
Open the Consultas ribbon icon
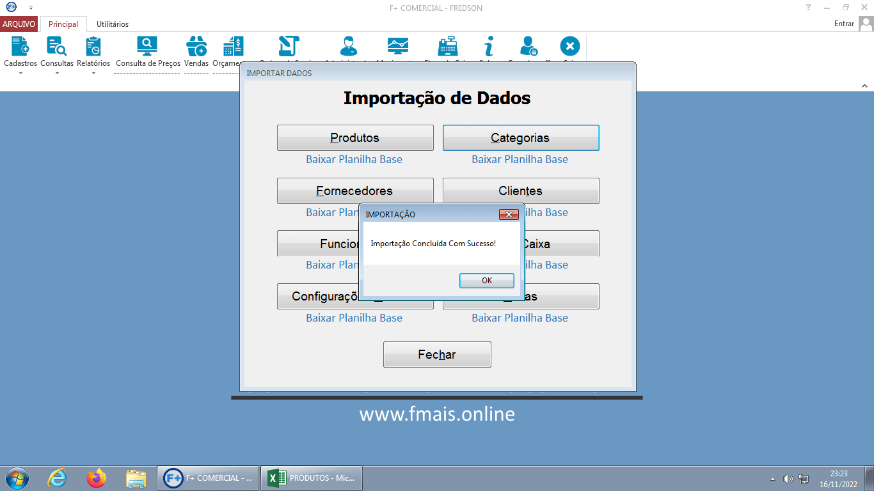pyautogui.click(x=56, y=46)
